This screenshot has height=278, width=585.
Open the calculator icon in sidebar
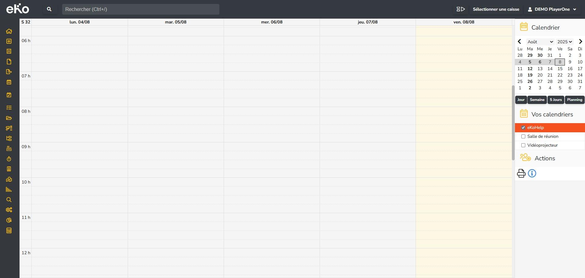[9, 230]
